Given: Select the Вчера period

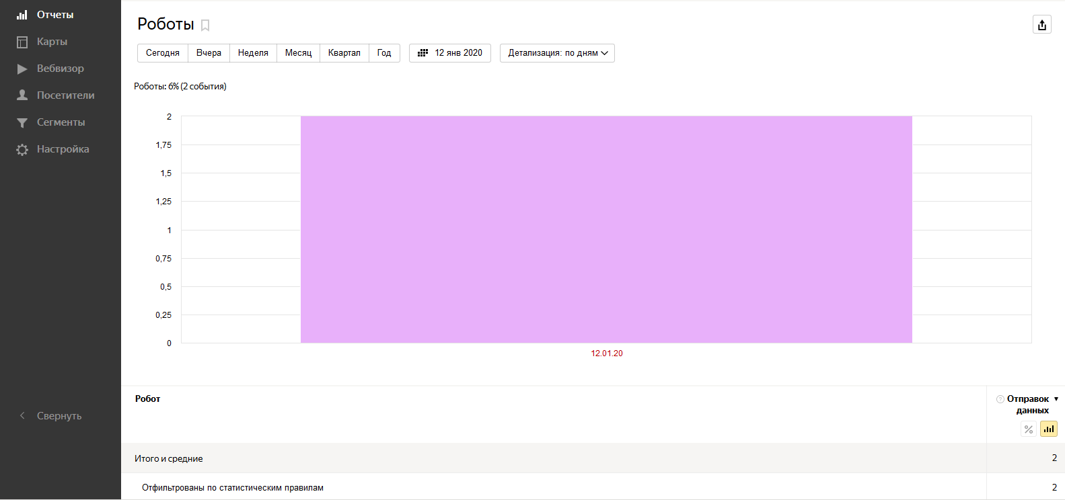Looking at the screenshot, I should [209, 53].
